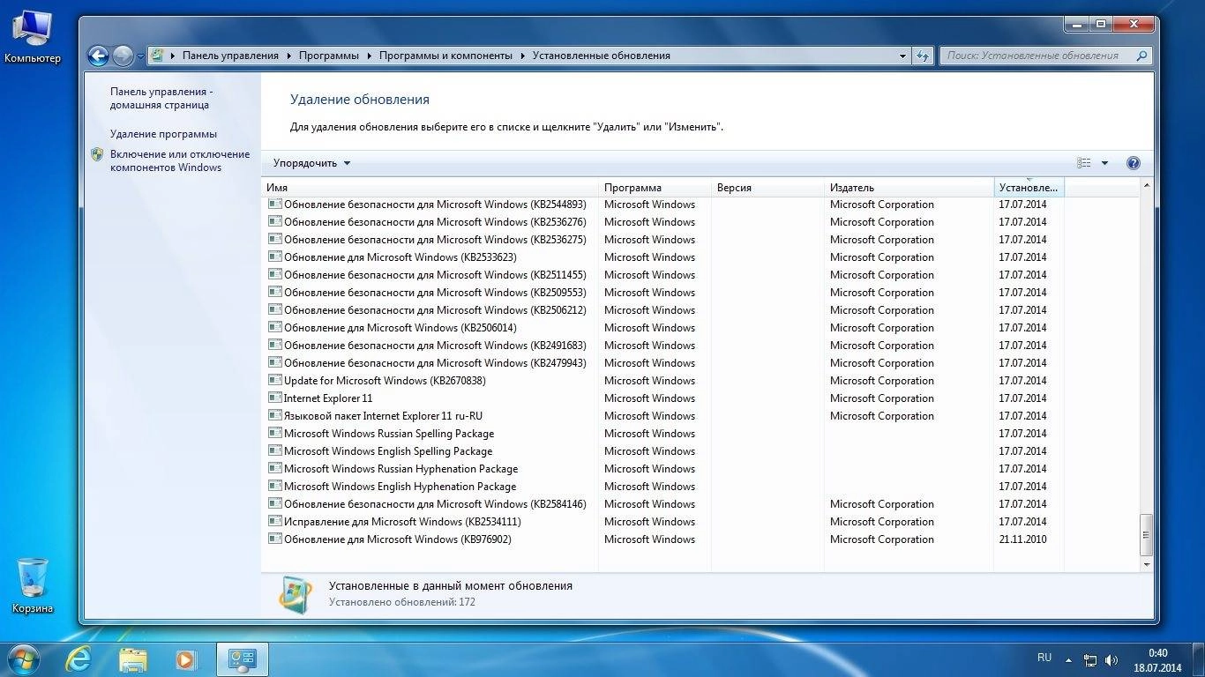Image resolution: width=1205 pixels, height=677 pixels.
Task: Click the search magnifier icon
Action: click(1141, 56)
